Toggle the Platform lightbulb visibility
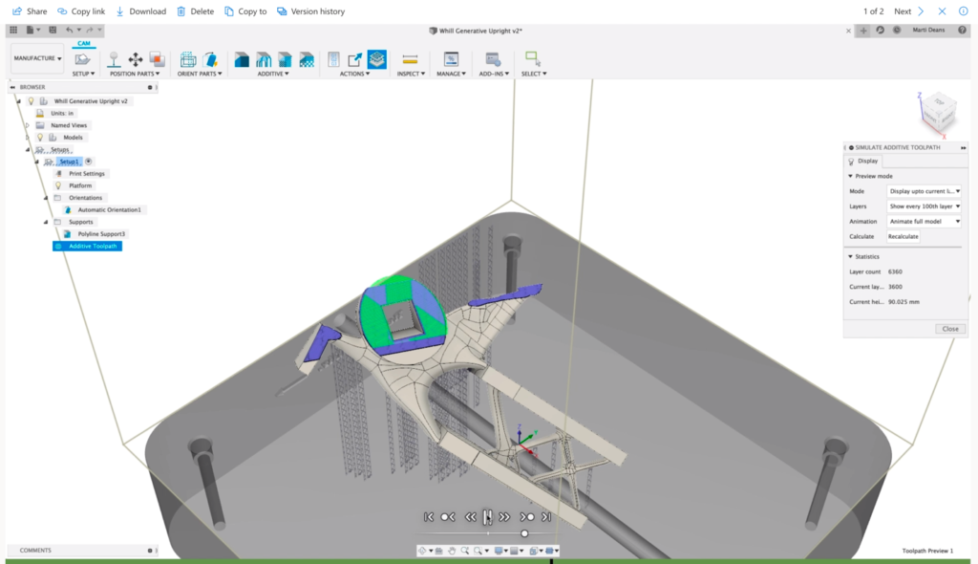This screenshot has height=564, width=978. [58, 185]
